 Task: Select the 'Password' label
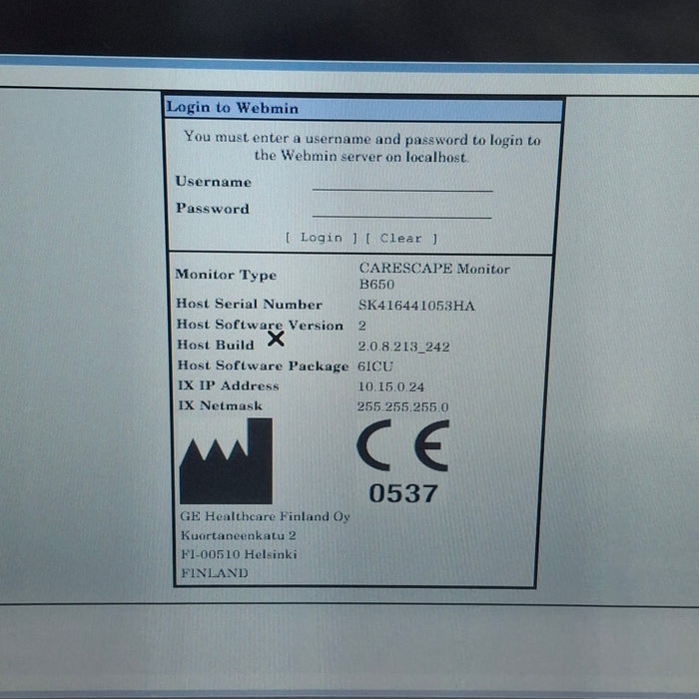(213, 208)
